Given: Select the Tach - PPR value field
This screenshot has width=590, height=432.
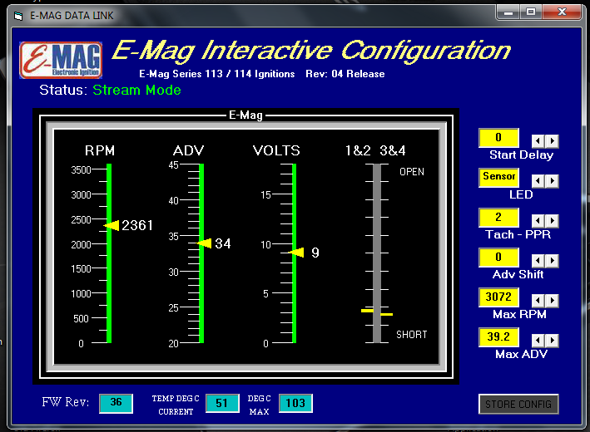Looking at the screenshot, I should (x=498, y=218).
